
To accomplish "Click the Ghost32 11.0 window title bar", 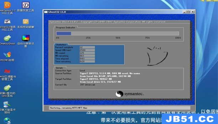I will [x=119, y=12].
